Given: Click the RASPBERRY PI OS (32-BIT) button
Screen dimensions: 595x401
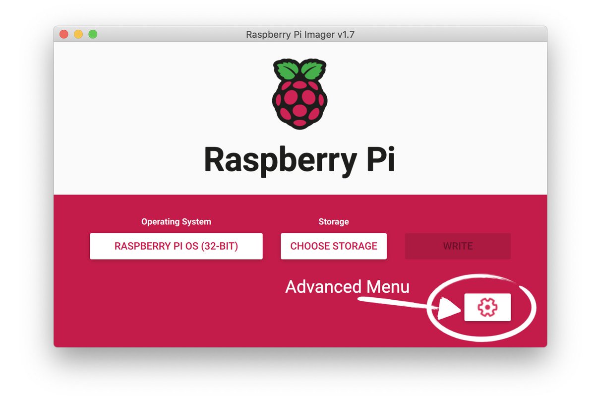Looking at the screenshot, I should tap(176, 246).
